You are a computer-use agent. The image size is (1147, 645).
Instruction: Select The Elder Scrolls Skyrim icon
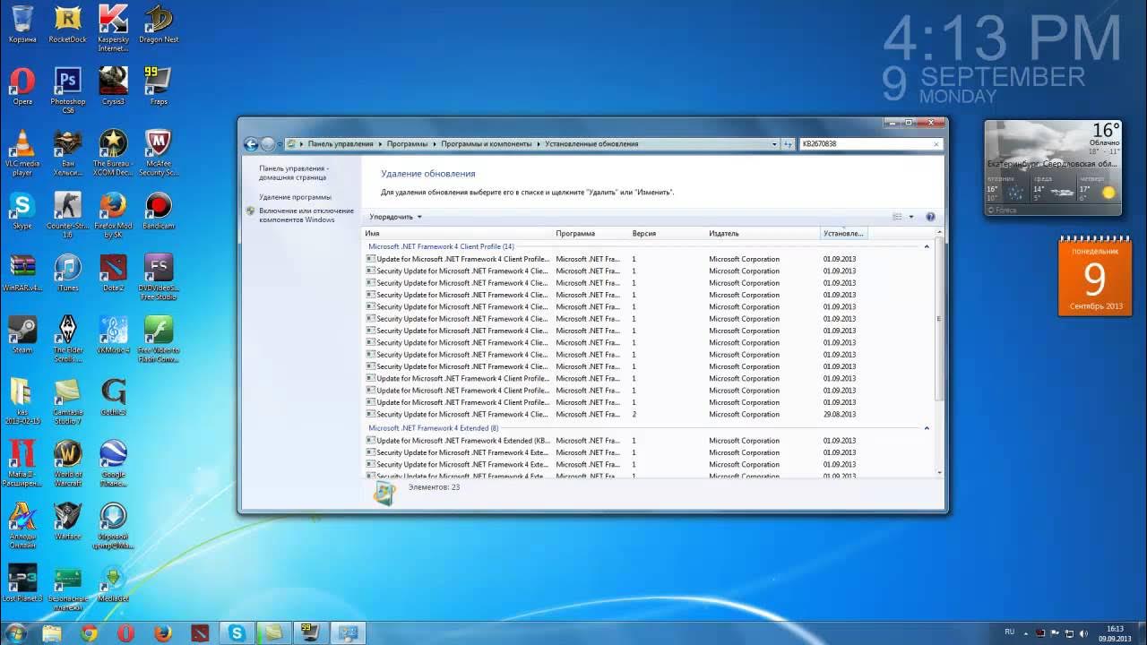67,339
